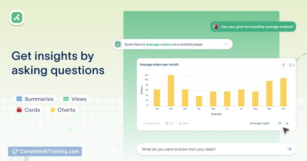
Task: Click the yellow Charts pie icon
Action: click(52, 110)
